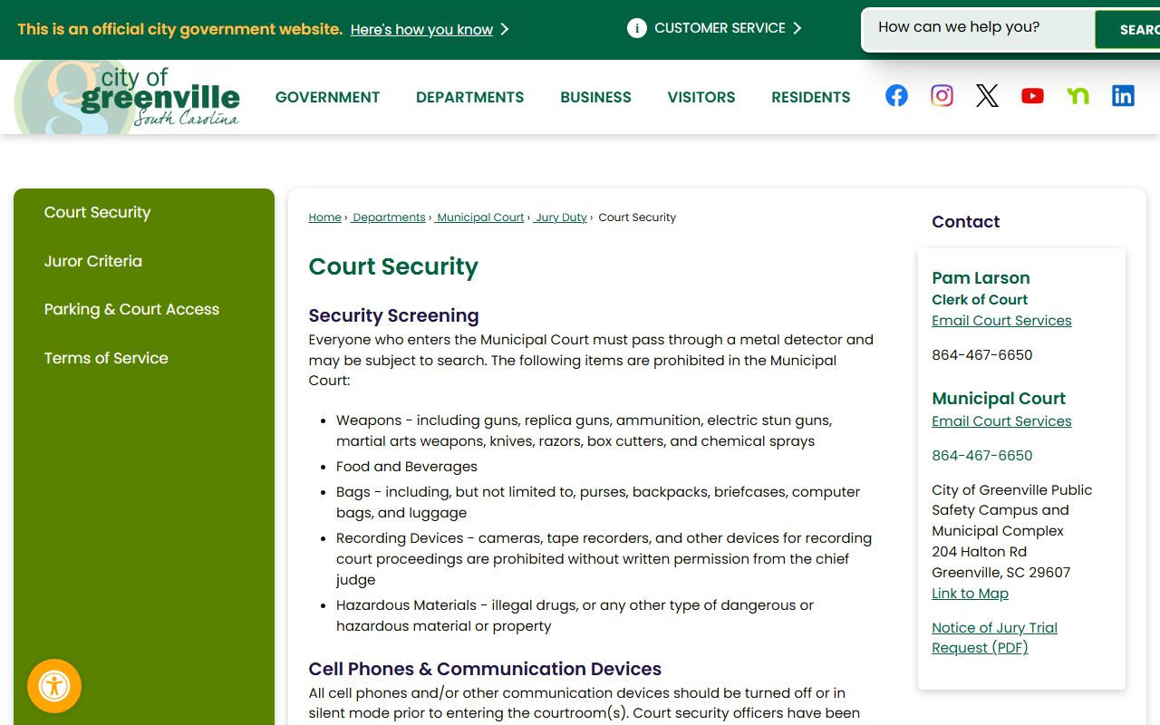Viewport: 1160px width, 725px height.
Task: Click 'Cell Phones & Communication Devices' heading
Action: (x=485, y=669)
